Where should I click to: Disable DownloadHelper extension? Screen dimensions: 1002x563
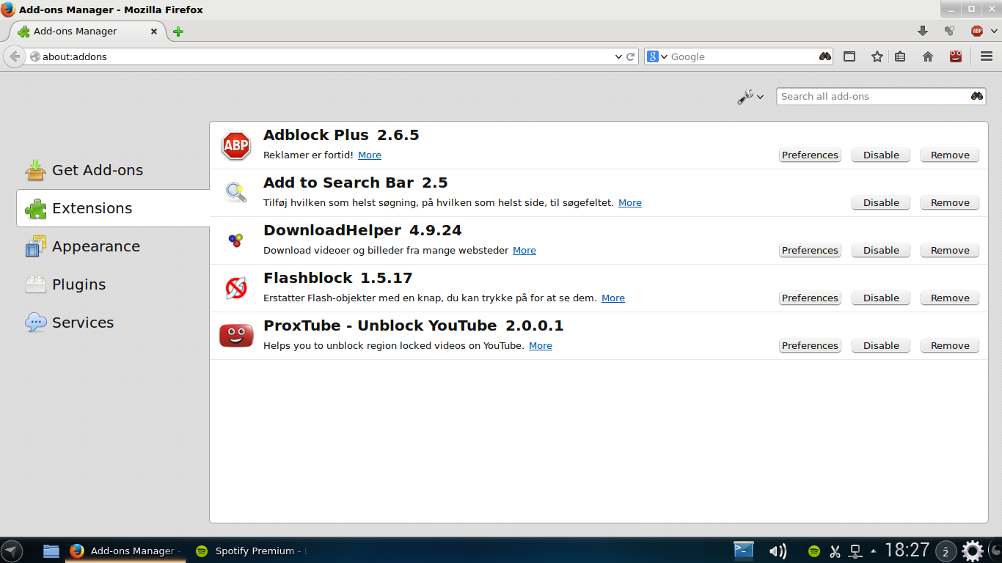click(881, 250)
